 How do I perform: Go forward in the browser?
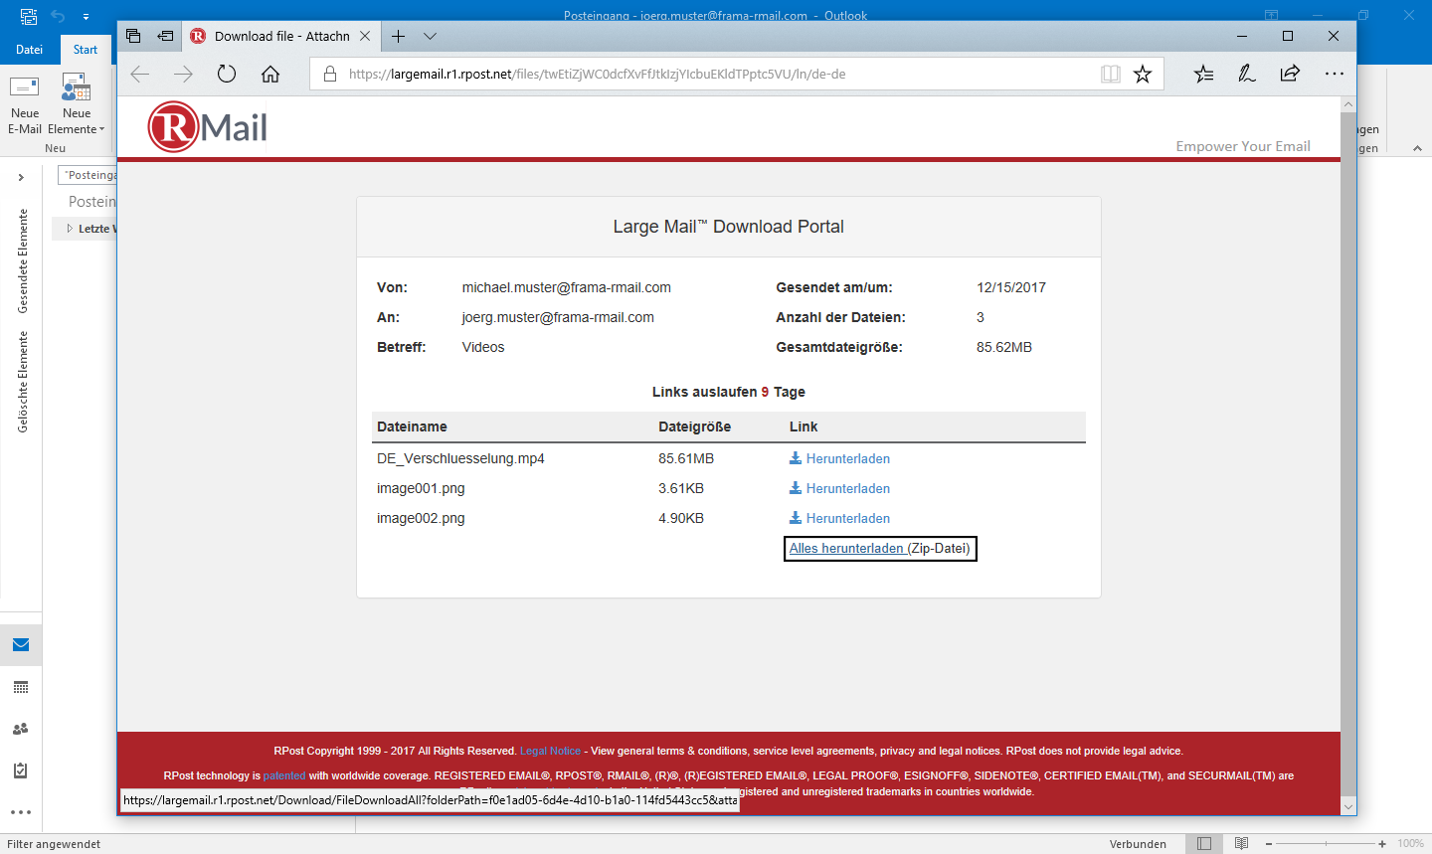183,74
